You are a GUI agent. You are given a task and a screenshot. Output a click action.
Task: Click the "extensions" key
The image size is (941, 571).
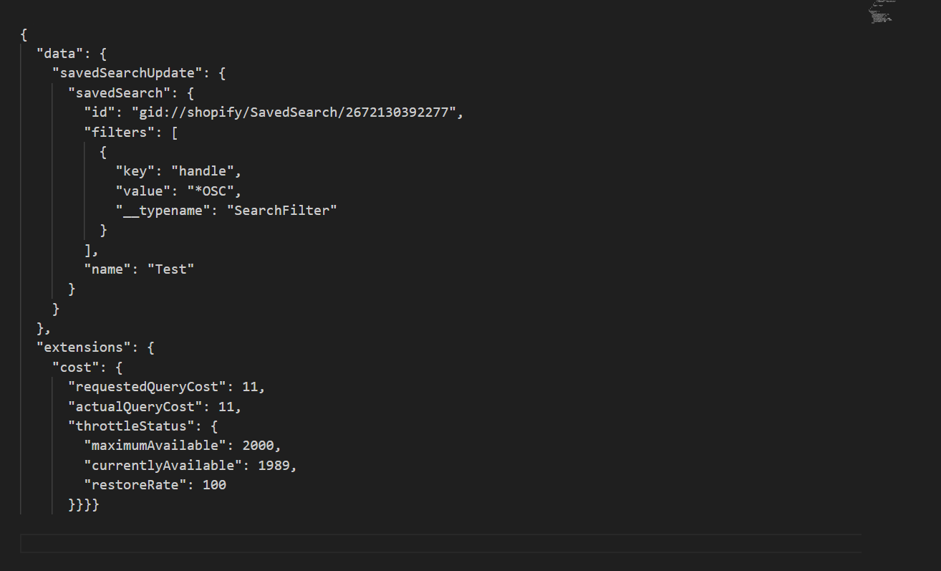84,347
